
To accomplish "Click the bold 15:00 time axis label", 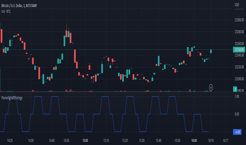I will [x=85, y=141].
